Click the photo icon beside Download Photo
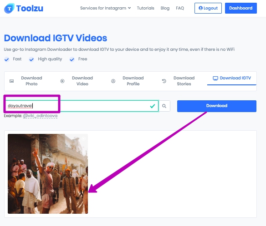The width and height of the screenshot is (266, 226). (11, 81)
